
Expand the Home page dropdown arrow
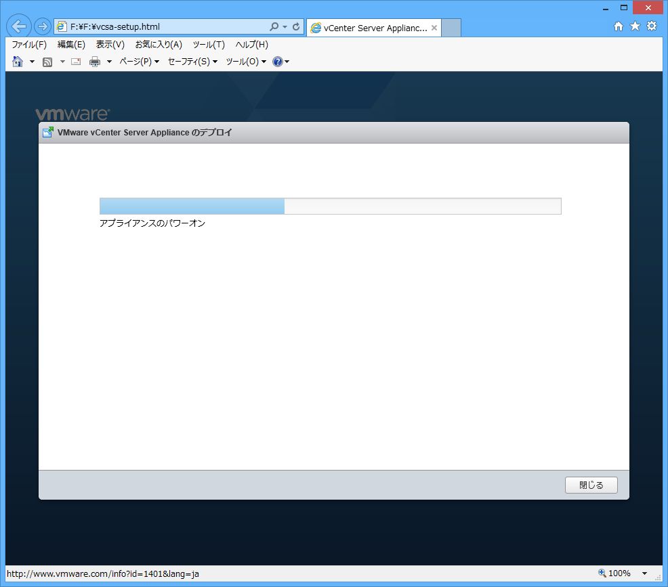click(x=32, y=62)
